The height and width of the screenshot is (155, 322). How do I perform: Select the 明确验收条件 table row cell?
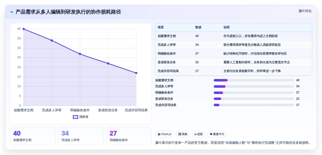(167, 53)
